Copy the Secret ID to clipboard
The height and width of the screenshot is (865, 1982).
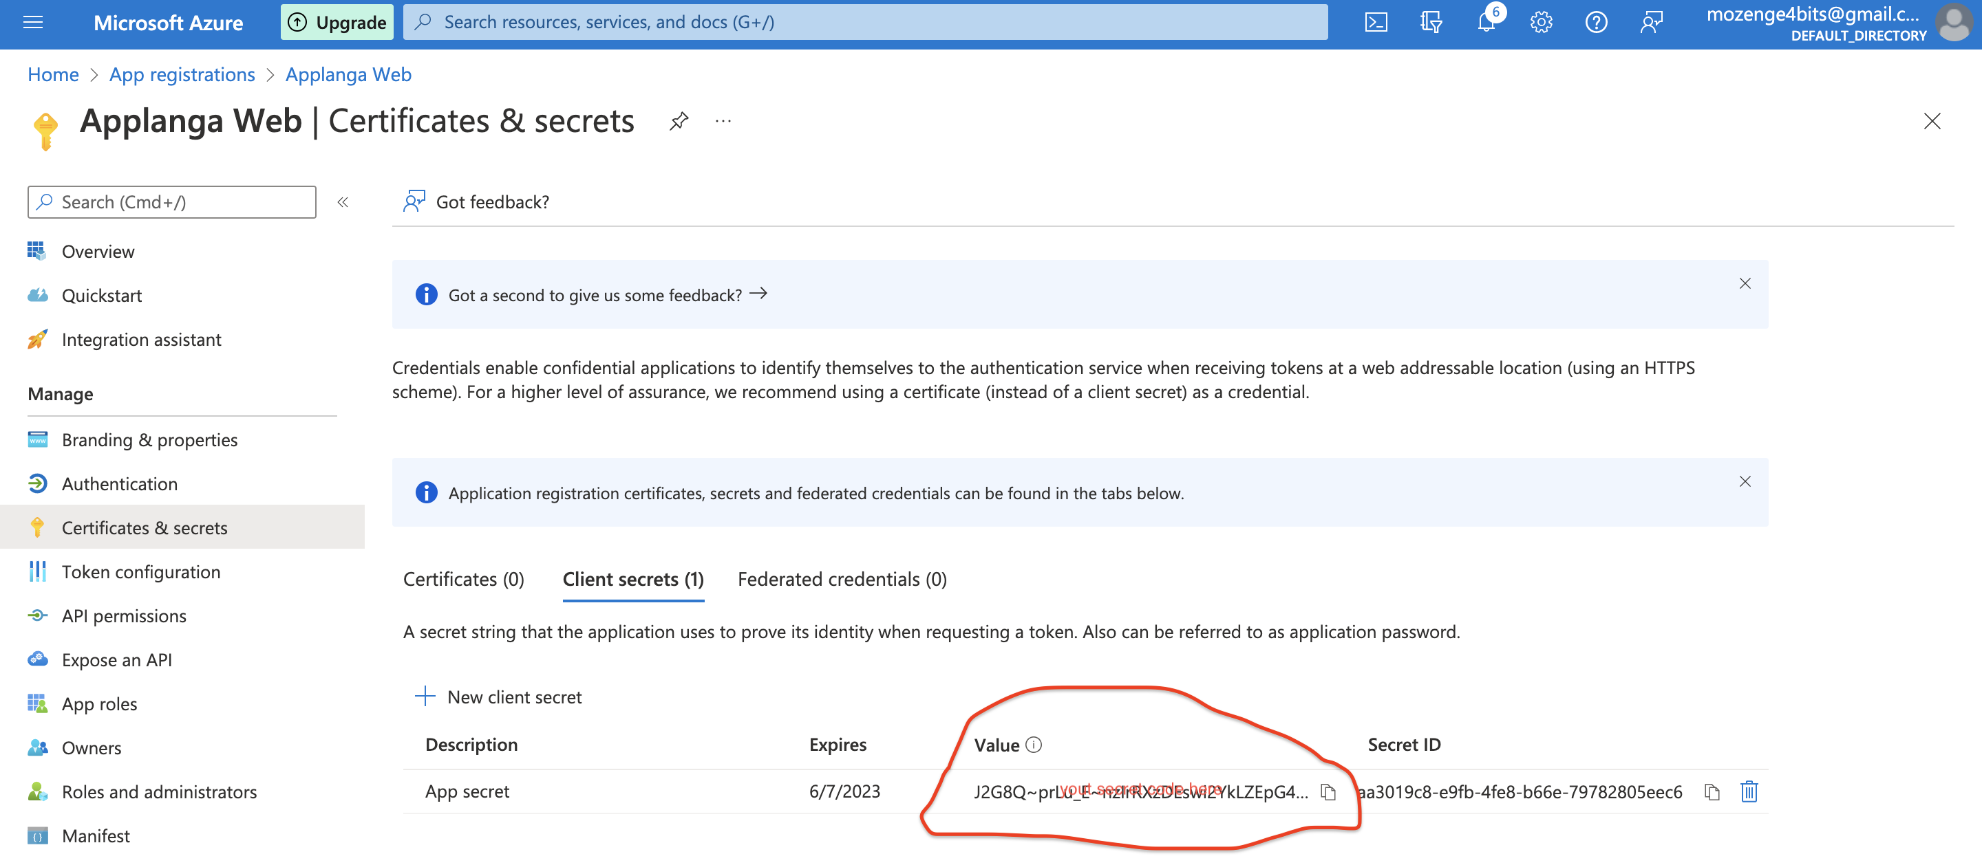[x=1712, y=792]
